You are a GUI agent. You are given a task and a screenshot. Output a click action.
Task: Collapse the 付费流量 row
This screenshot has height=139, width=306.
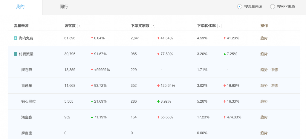(16, 54)
